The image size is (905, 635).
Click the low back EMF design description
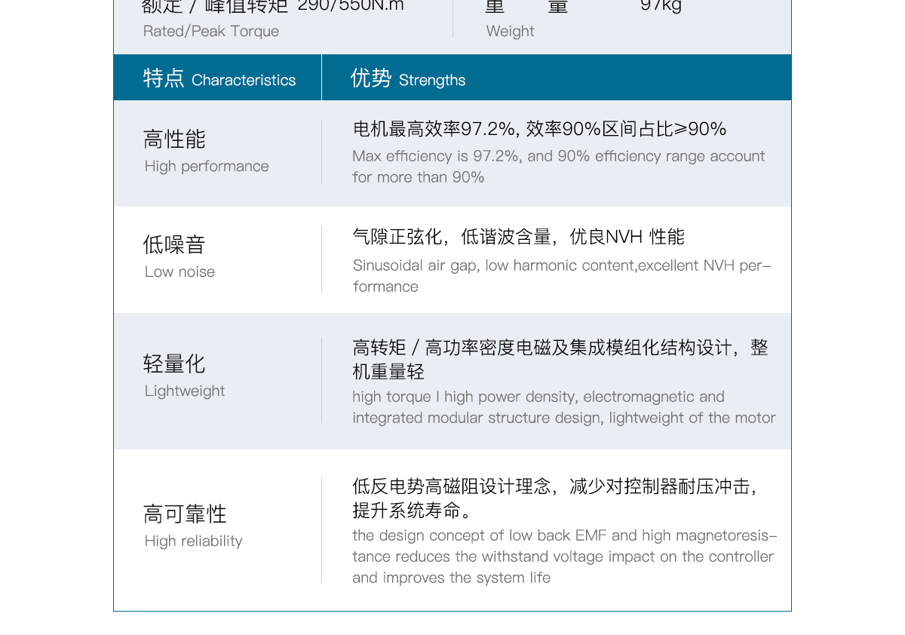[x=563, y=557]
